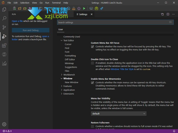178x133 pixels.
Task: Collapse the Text Editor tree section
Action: 61,40
